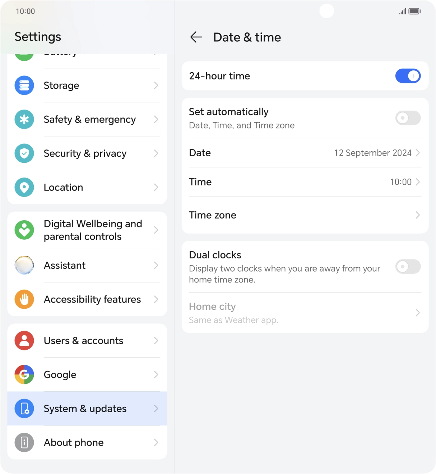Tap the Accessibility features hand icon
This screenshot has height=474, width=436.
click(x=24, y=299)
